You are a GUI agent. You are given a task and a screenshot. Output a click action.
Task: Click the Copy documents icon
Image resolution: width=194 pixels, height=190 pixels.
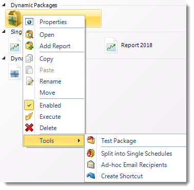tap(29, 59)
